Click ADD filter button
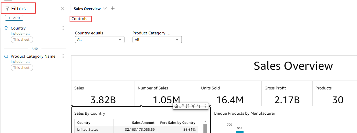The width and height of the screenshot is (357, 133). coord(14,18)
